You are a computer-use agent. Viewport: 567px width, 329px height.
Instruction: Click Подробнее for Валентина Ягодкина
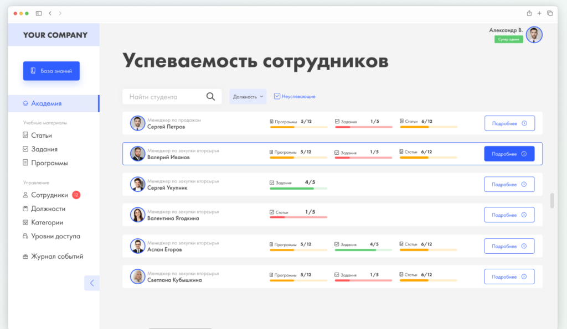coord(509,215)
